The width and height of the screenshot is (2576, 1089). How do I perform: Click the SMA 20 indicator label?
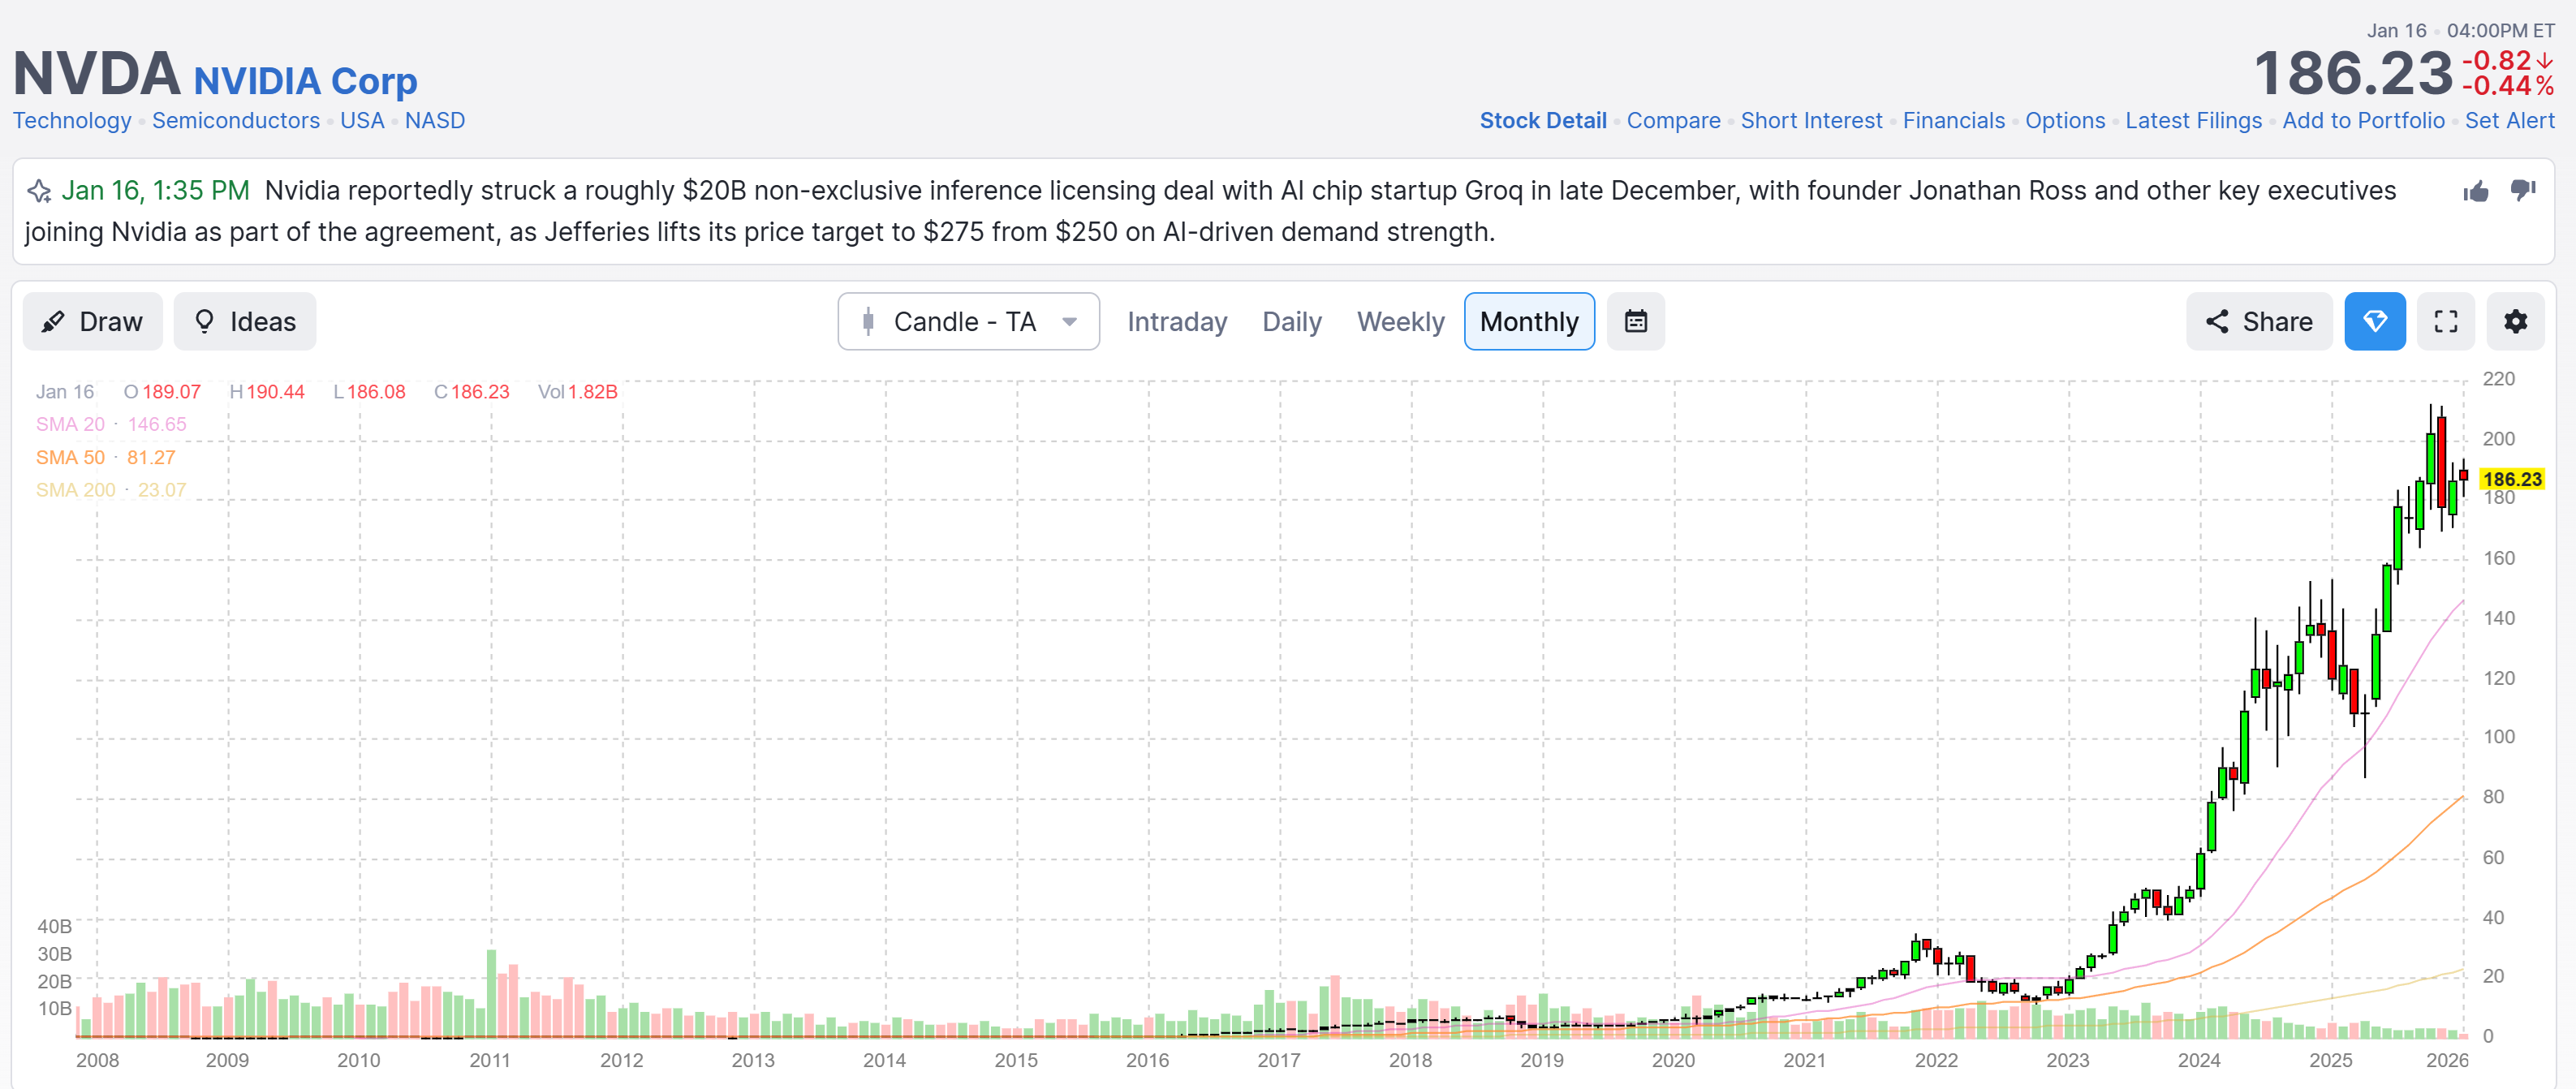pos(70,424)
